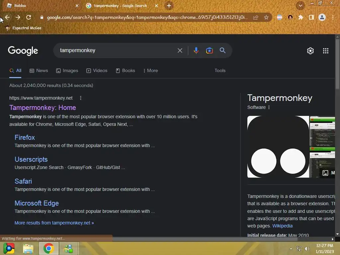Click the character avatar extension icon

(290, 17)
